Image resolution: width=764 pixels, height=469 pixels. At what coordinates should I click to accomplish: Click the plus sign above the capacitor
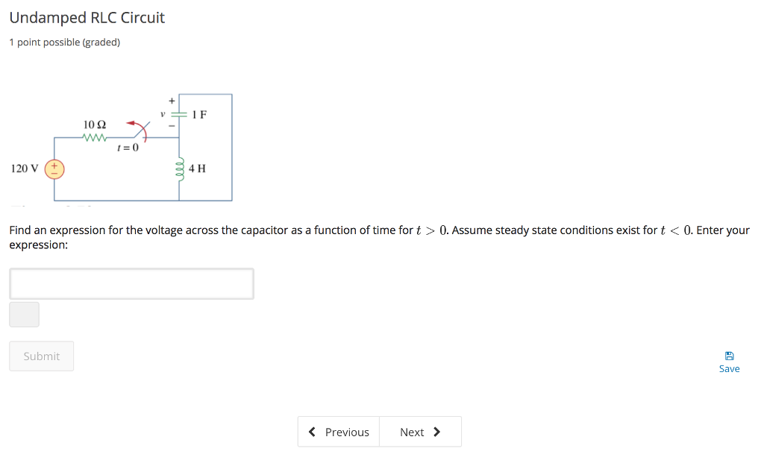pyautogui.click(x=170, y=99)
